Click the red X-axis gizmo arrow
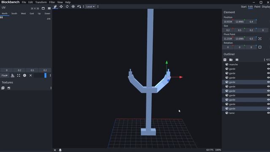The width and height of the screenshot is (270, 152). (181, 77)
